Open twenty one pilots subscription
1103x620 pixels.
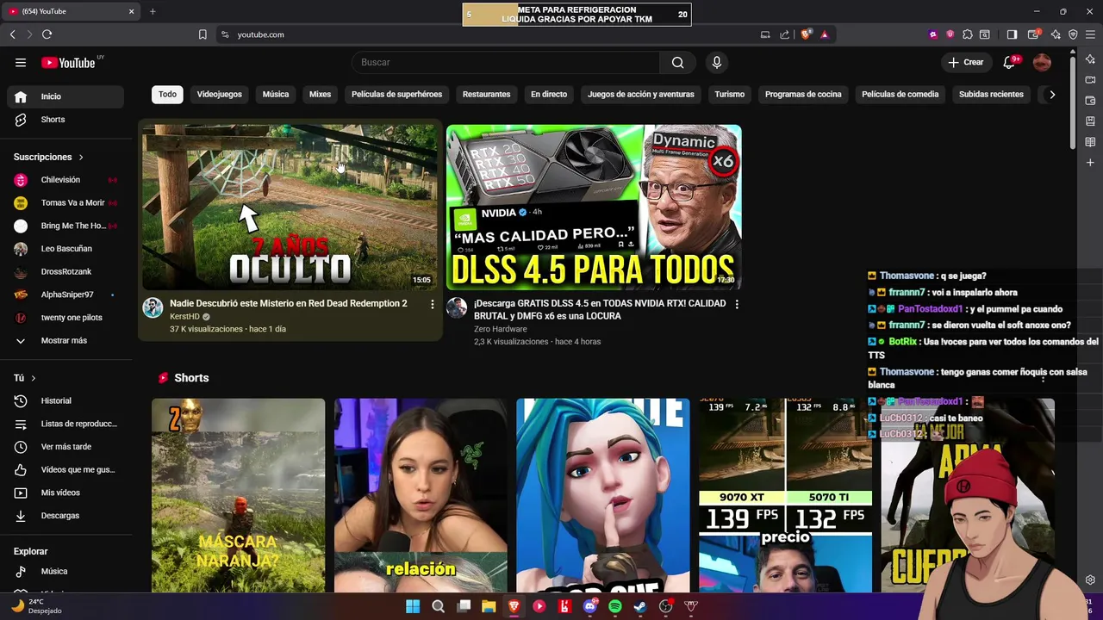[x=65, y=318]
